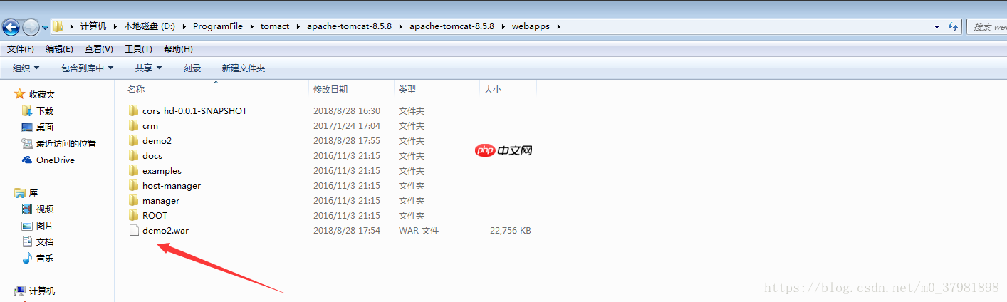
Task: Open 桌面 in favorites
Action: click(45, 127)
